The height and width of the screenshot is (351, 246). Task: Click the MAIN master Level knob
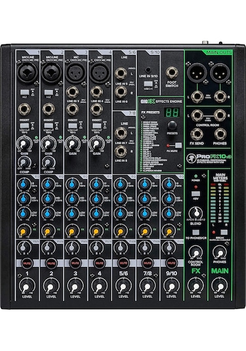pos(220,286)
